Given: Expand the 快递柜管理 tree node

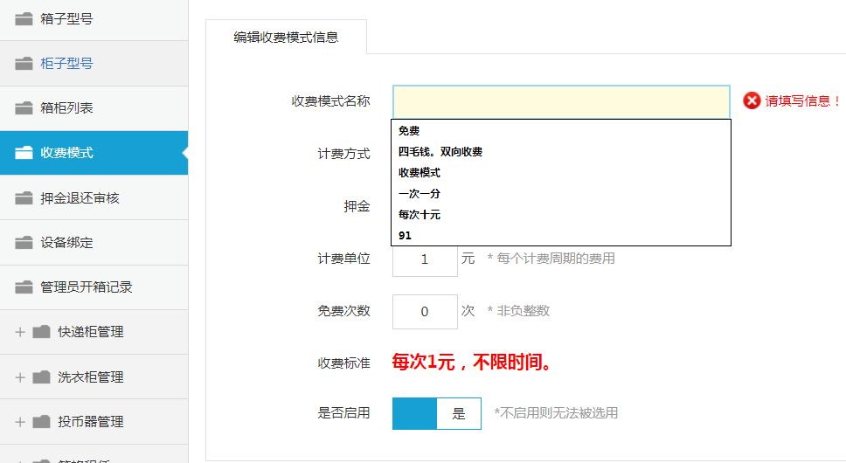Looking at the screenshot, I should tap(19, 332).
